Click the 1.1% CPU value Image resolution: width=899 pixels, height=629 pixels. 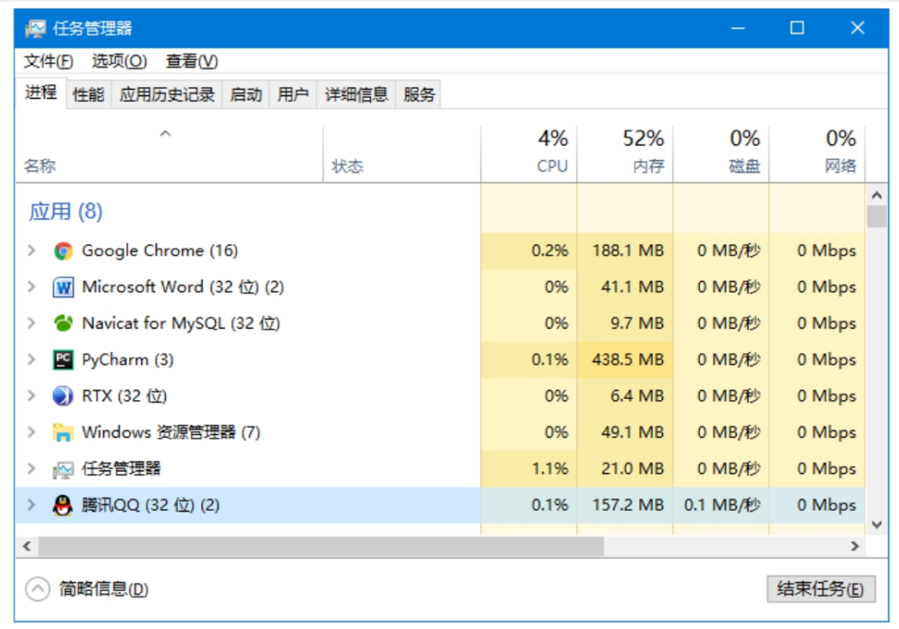550,470
